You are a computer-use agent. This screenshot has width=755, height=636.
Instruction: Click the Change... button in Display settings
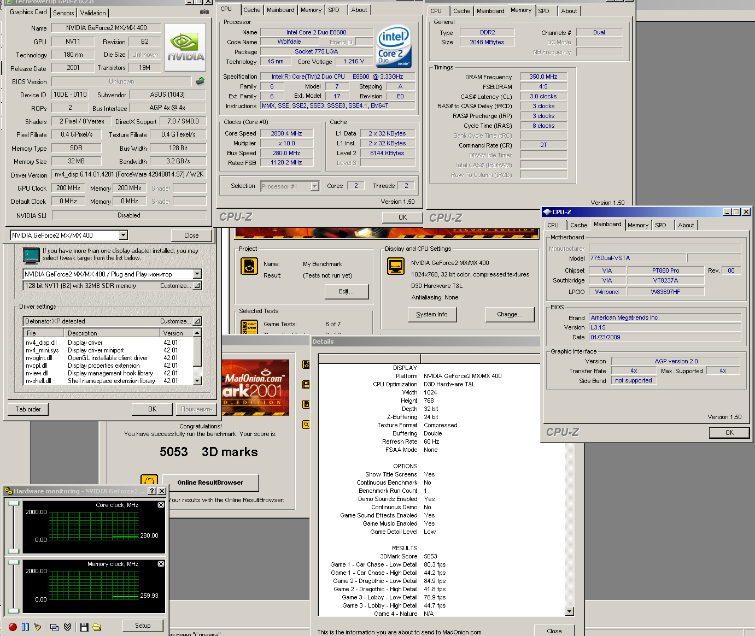tap(510, 314)
